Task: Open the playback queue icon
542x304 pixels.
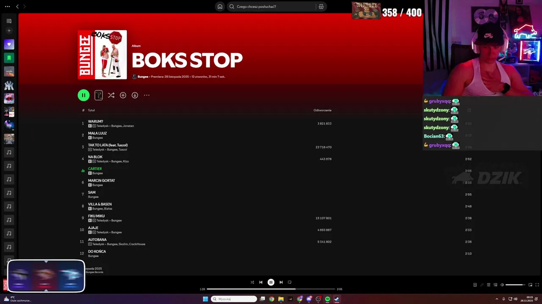Action: point(488,285)
